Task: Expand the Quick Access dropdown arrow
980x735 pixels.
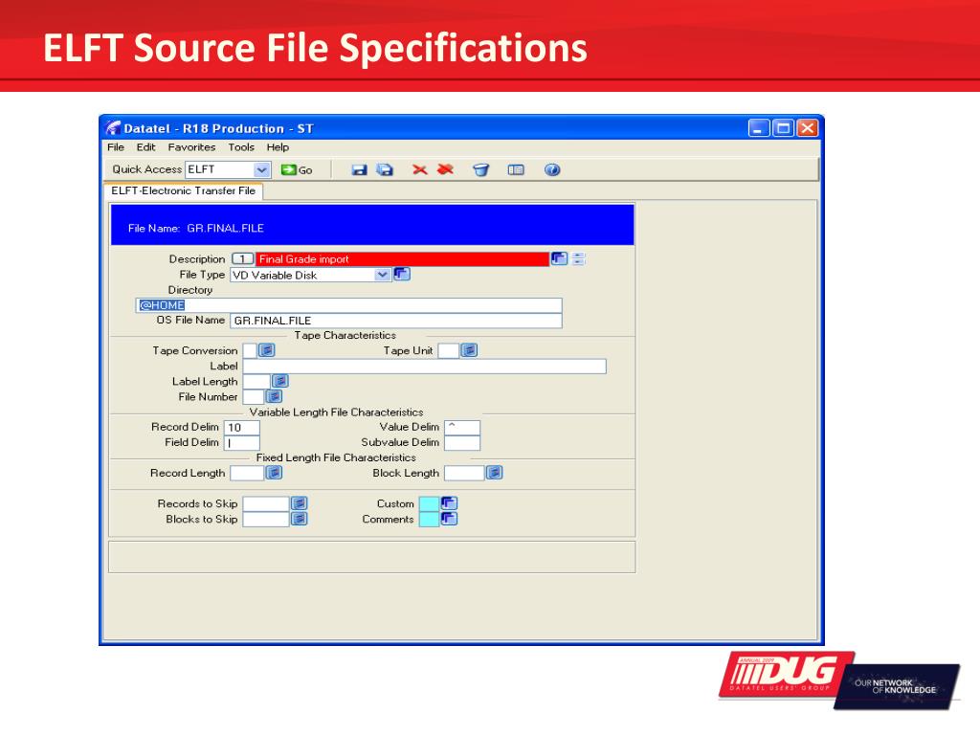Action: point(262,169)
